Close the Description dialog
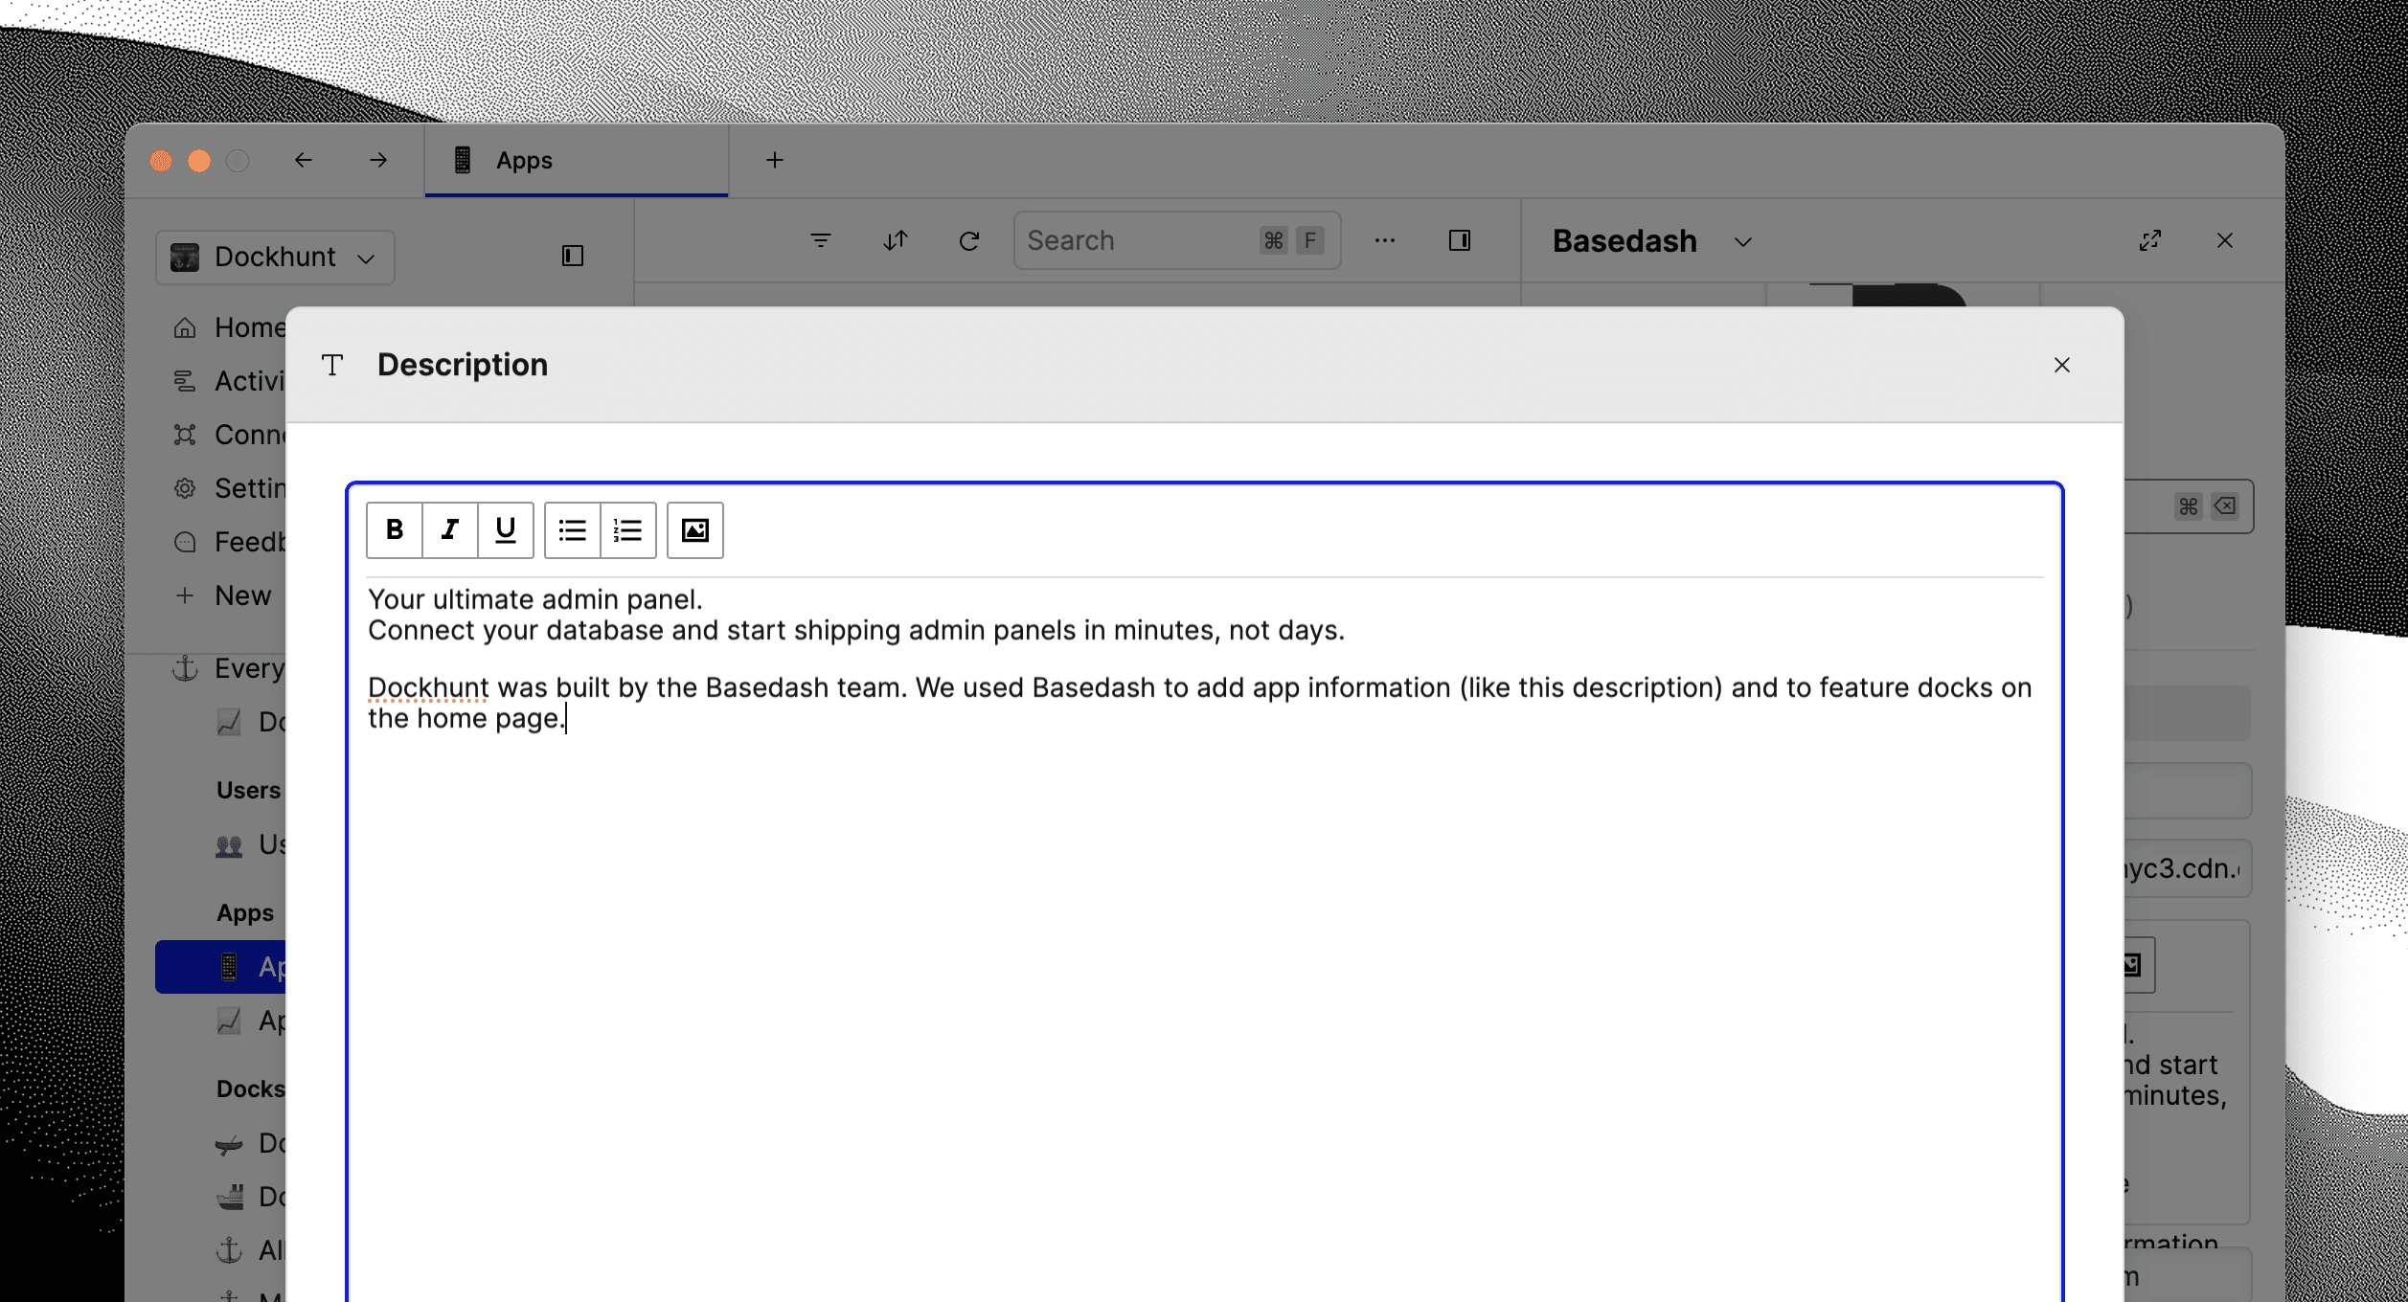 point(2061,365)
